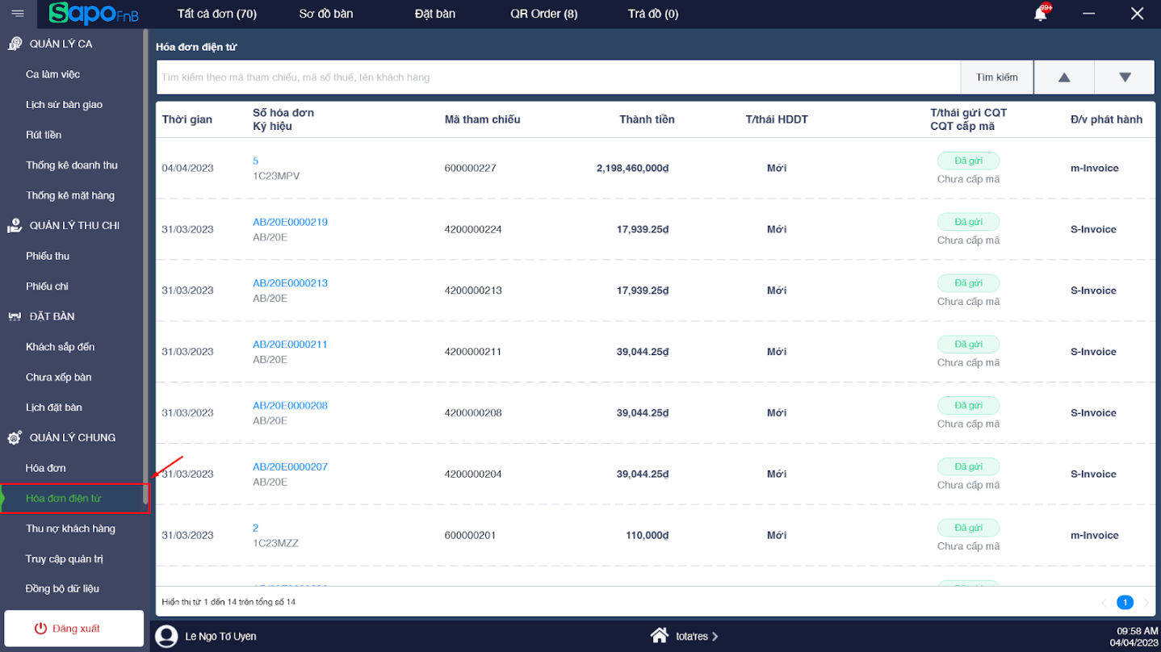1161x652 pixels.
Task: Go to next page arrow
Action: pyautogui.click(x=1145, y=603)
